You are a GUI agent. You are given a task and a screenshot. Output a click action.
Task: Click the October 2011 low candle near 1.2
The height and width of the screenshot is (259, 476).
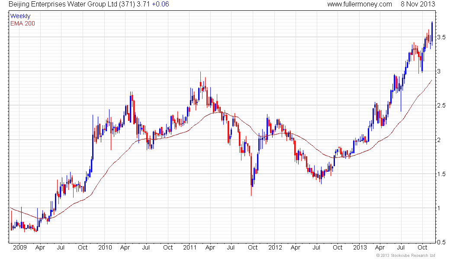251,174
